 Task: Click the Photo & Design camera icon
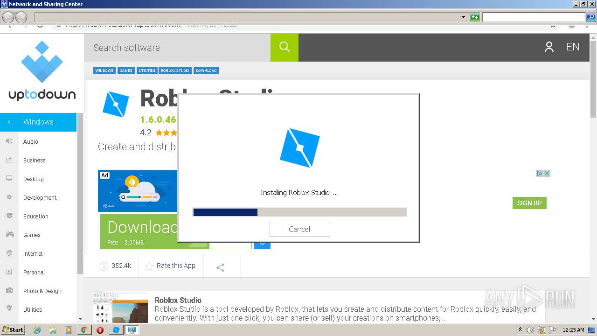click(x=9, y=290)
